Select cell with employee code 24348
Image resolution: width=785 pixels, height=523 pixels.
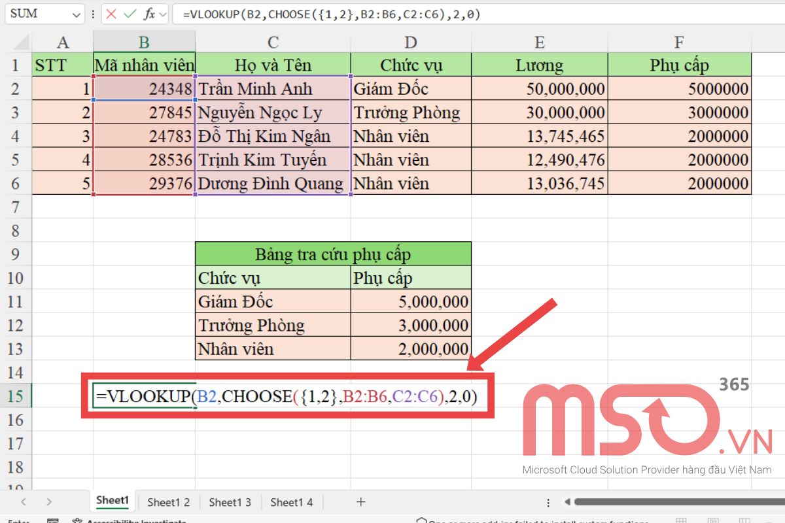point(144,88)
